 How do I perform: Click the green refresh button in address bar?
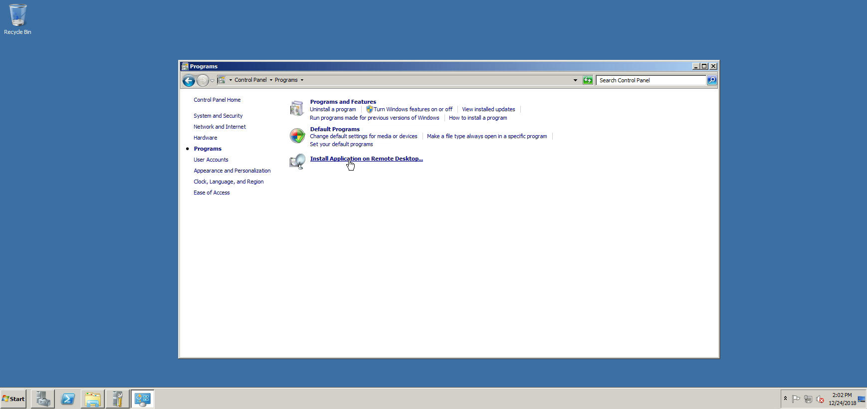click(588, 80)
